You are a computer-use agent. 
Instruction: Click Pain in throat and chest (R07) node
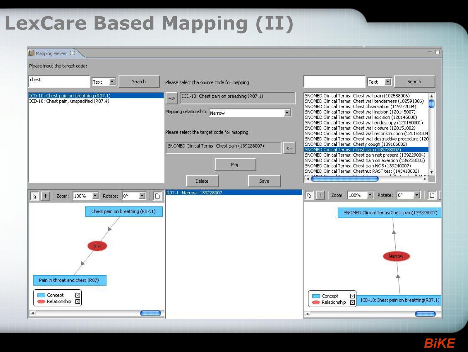[70, 280]
